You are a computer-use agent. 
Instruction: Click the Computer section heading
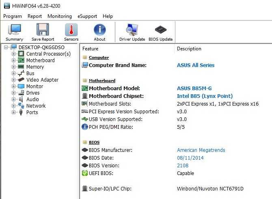click(99, 57)
